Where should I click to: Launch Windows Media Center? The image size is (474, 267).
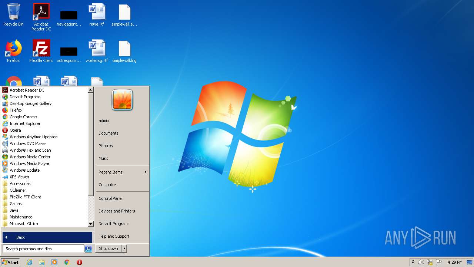pos(44,157)
